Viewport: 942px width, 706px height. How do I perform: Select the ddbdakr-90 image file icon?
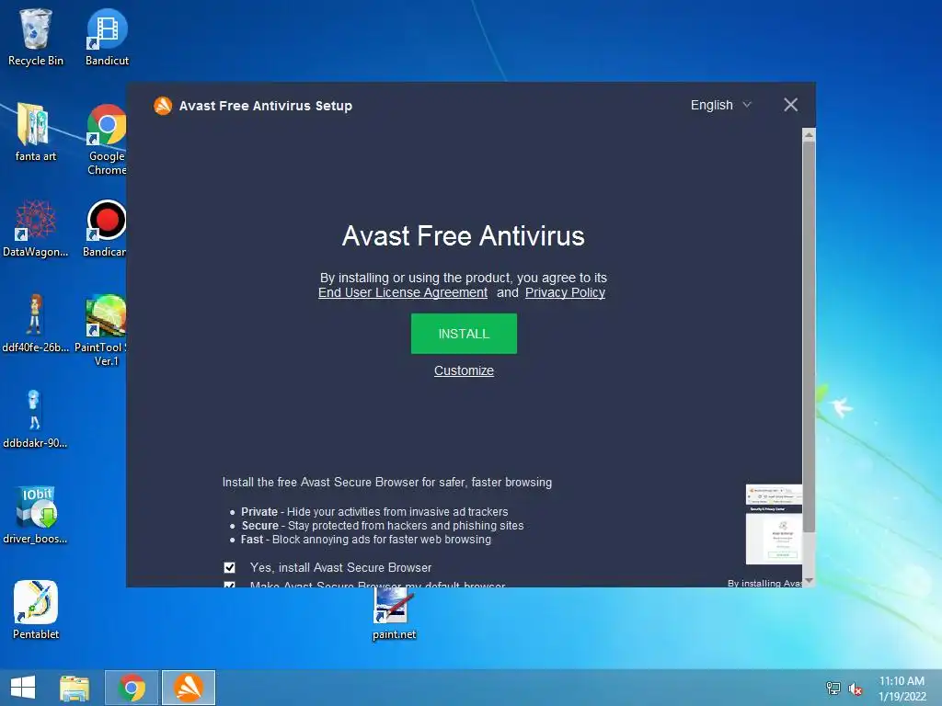click(35, 419)
